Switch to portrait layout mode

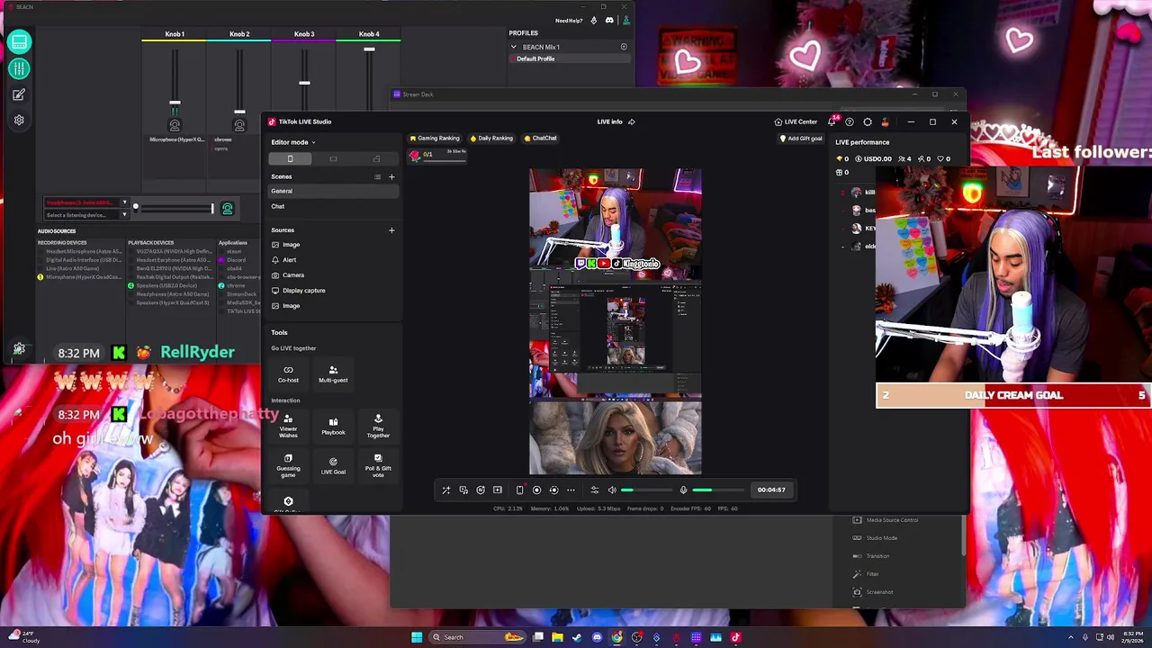pyautogui.click(x=290, y=158)
